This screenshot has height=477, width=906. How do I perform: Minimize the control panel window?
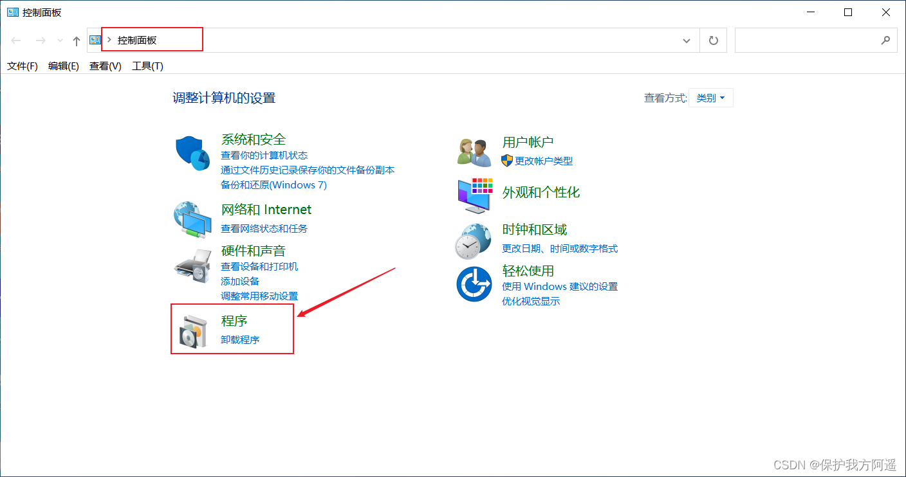click(x=810, y=12)
